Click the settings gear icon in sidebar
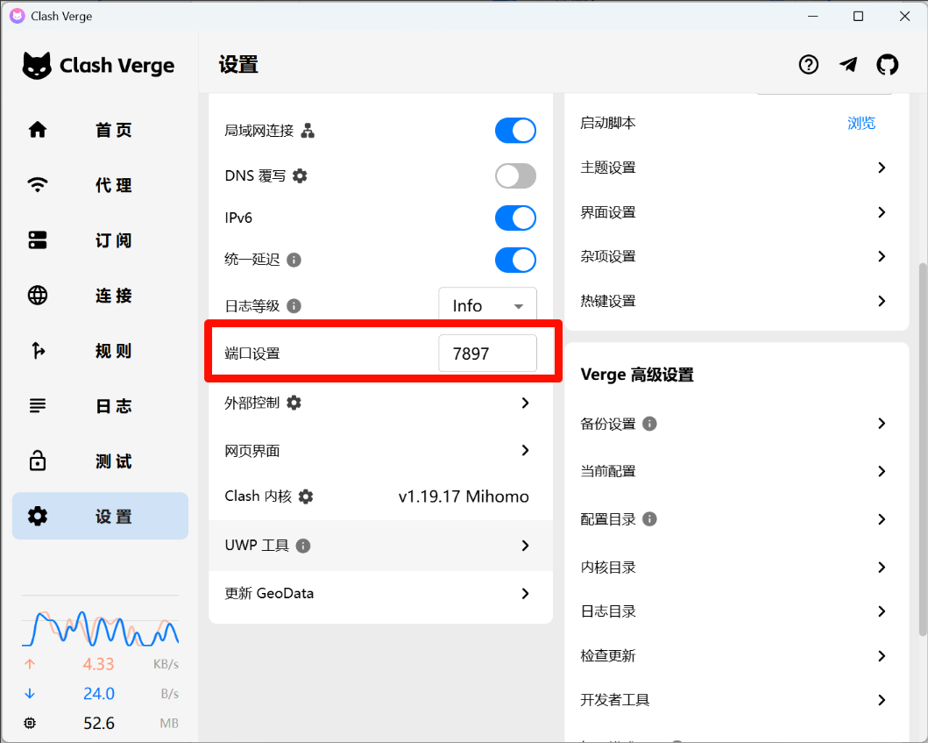The image size is (928, 743). click(38, 516)
